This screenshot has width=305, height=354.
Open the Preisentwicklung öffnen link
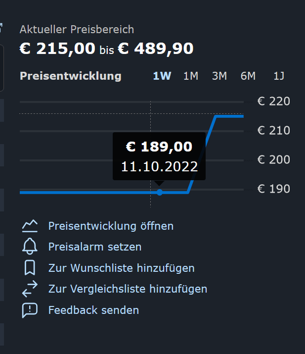[111, 226]
